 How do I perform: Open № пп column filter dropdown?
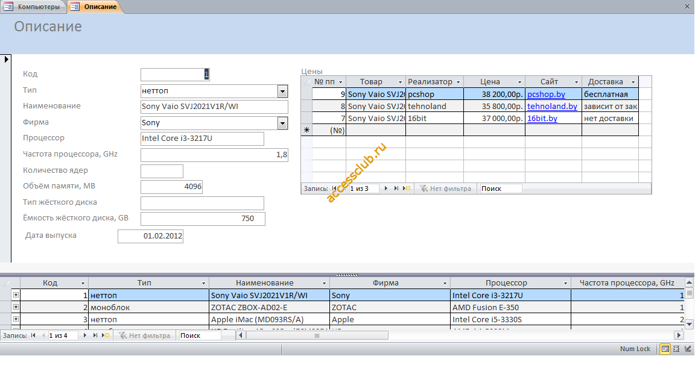(x=340, y=82)
